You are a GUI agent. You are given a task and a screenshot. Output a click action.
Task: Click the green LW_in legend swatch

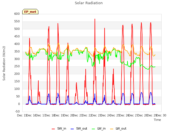pos(93,129)
